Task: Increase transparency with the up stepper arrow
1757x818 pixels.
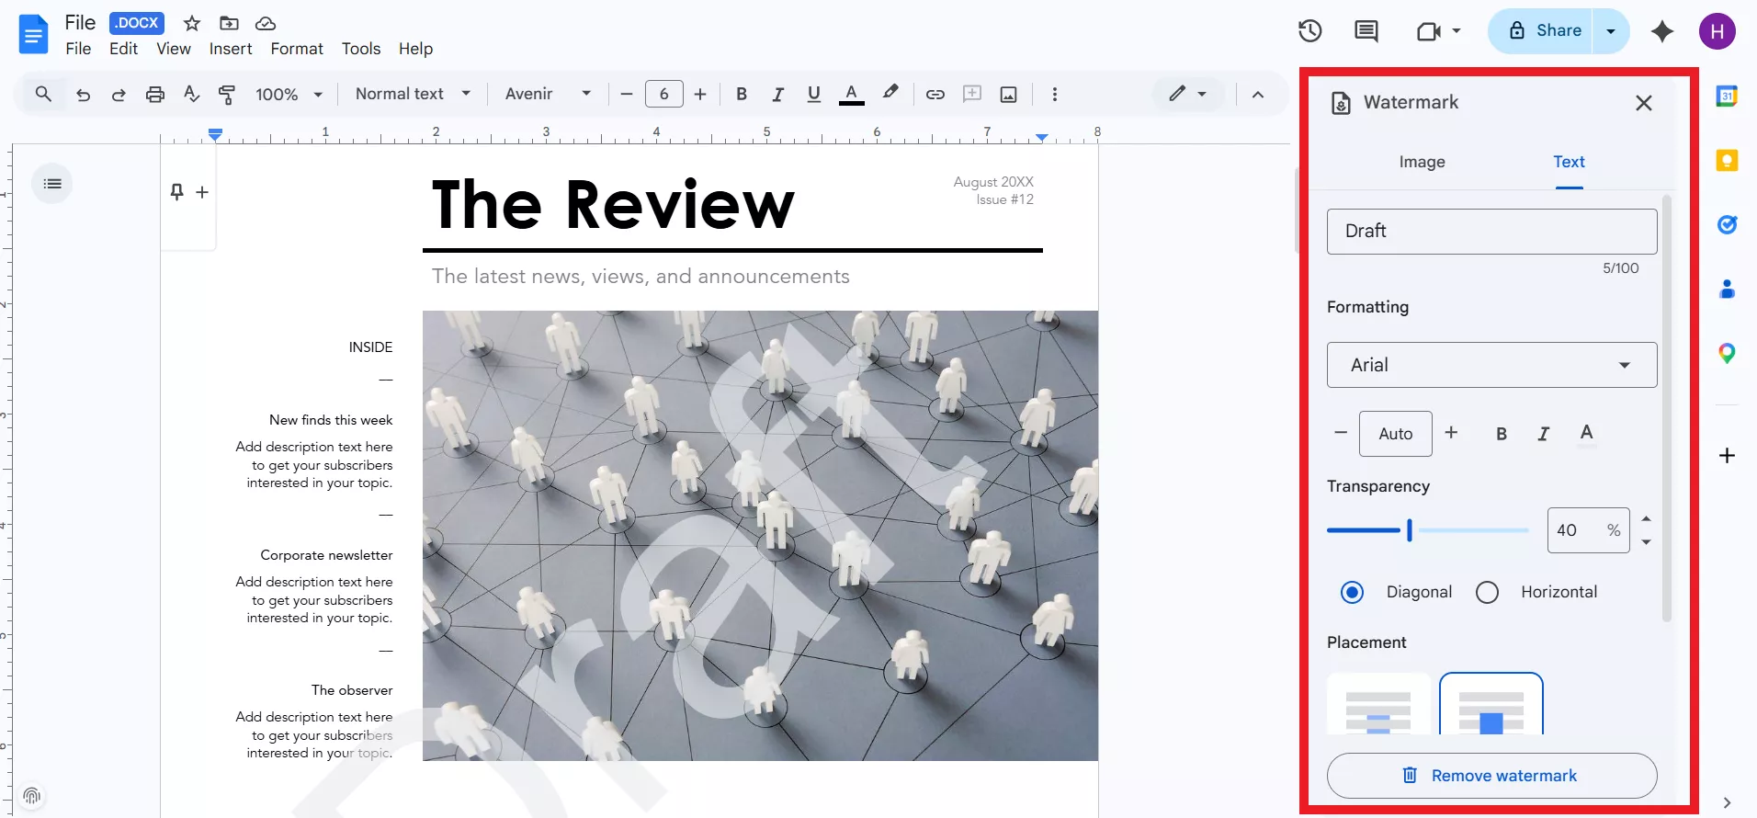Action: tap(1646, 518)
